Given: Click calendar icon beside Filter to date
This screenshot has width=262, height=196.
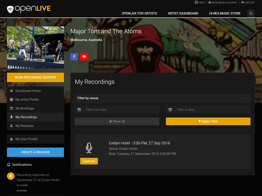Looking at the screenshot, I should (x=170, y=110).
